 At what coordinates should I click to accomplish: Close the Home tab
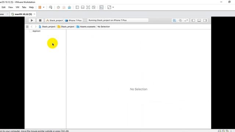point(7,14)
